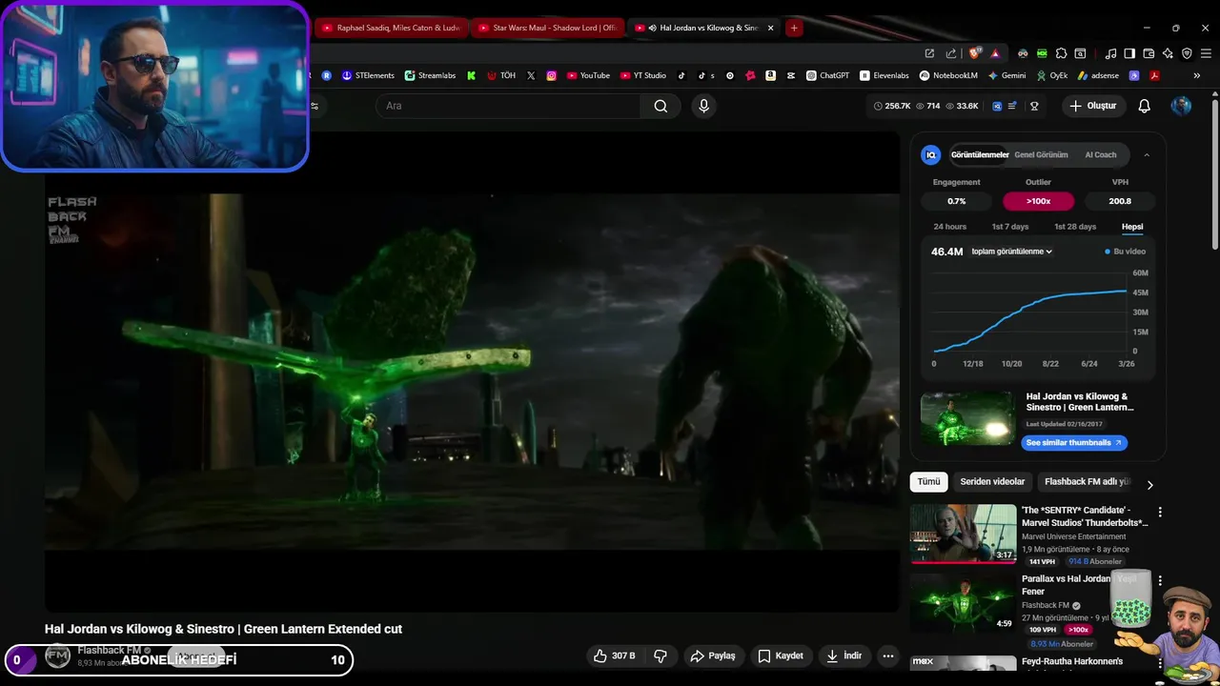Image resolution: width=1220 pixels, height=686 pixels.
Task: Click the share page arrow icon
Action: pyautogui.click(x=950, y=53)
